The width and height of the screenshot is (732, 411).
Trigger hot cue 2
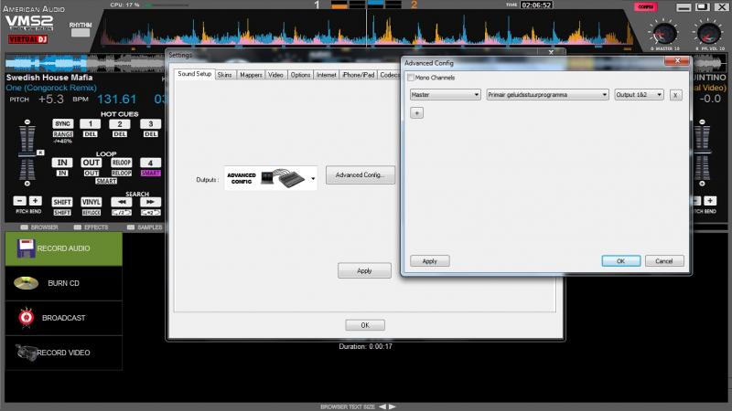(x=120, y=124)
